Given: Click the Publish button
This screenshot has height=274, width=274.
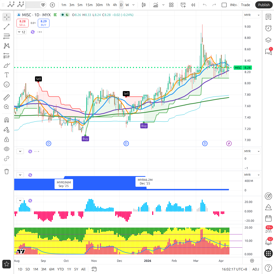Looking at the screenshot, I should point(264,5).
